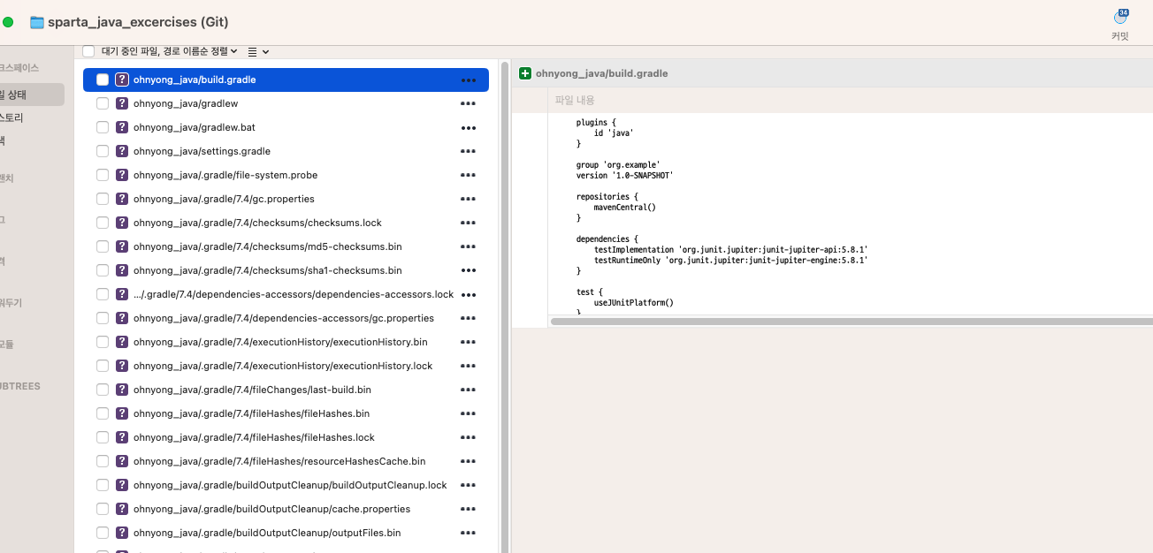Open more actions for last-build.bin row
Viewport: 1153px width, 553px height.
[469, 390]
